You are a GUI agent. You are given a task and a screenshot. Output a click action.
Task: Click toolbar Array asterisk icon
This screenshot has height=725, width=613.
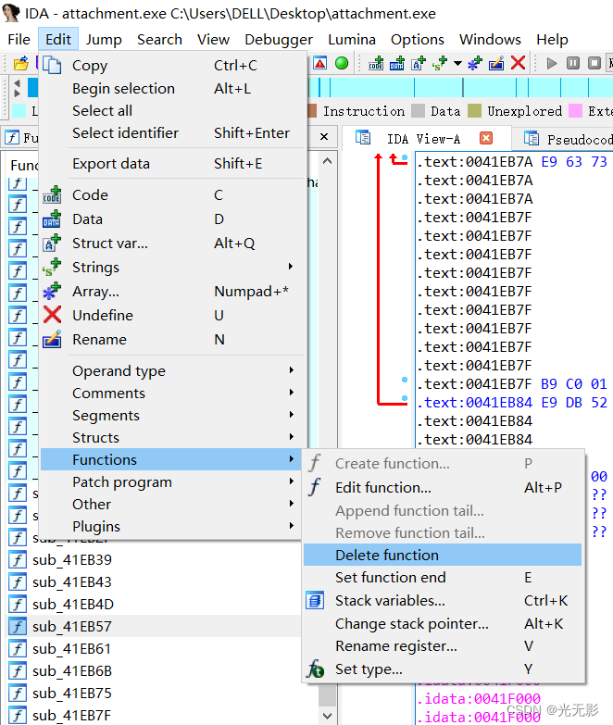pos(474,63)
